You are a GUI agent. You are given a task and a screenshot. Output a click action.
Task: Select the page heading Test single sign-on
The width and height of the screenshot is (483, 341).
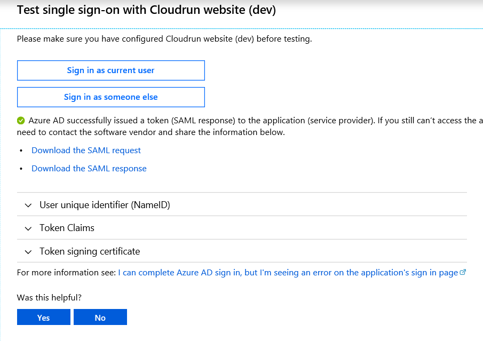[x=145, y=10]
